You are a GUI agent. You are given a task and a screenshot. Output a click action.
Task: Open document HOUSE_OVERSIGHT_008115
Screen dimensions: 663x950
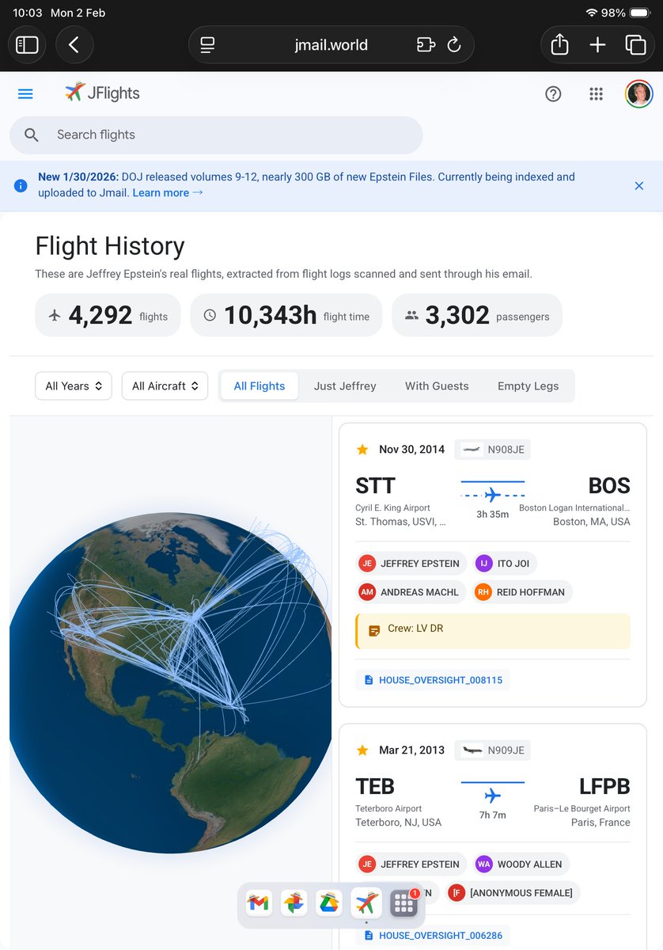click(x=433, y=679)
